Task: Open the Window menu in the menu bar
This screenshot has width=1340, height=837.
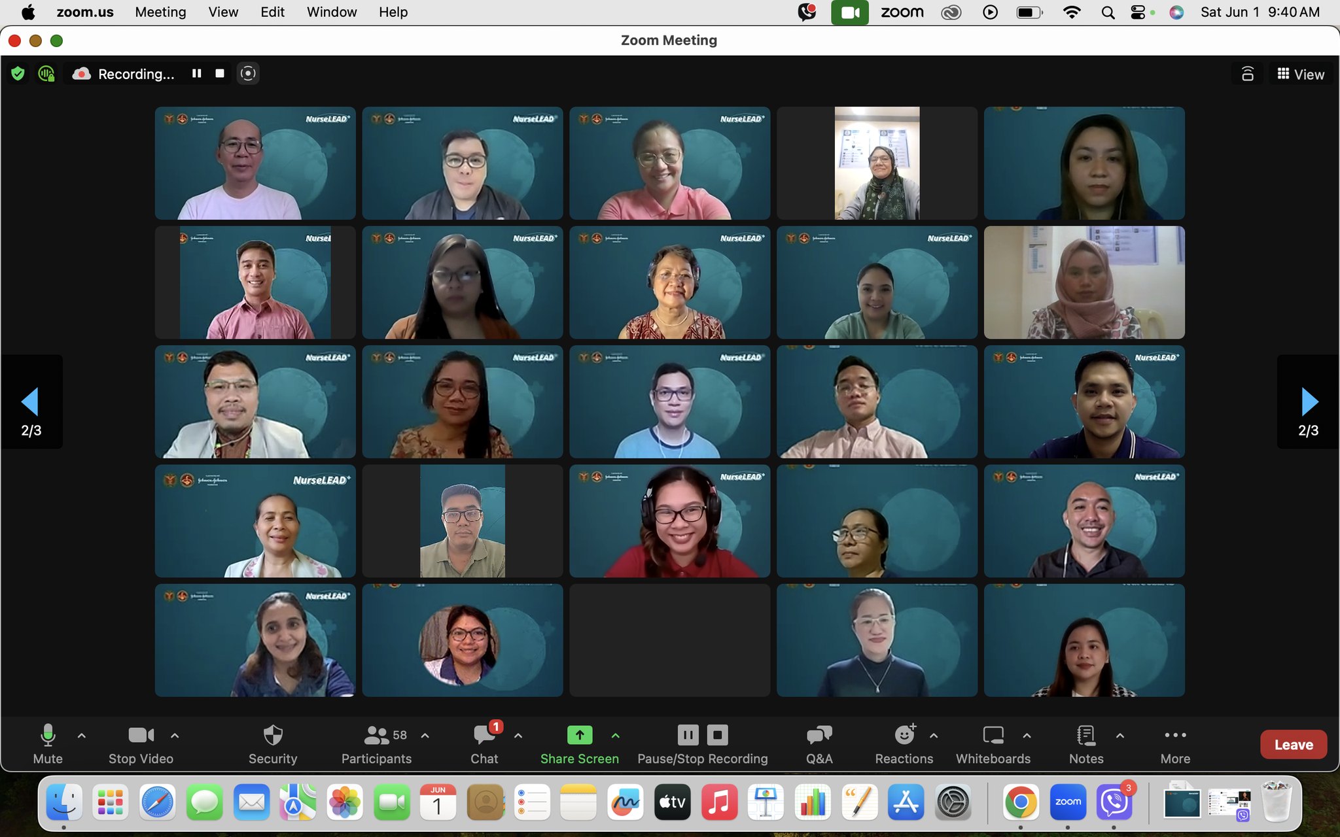Action: [x=332, y=12]
